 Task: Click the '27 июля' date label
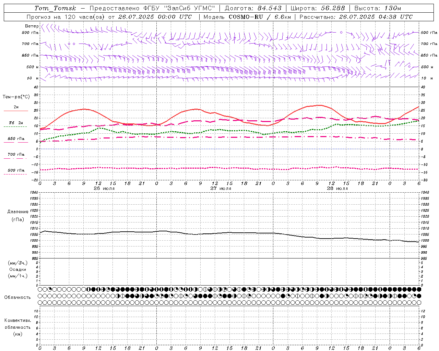coord(221,189)
